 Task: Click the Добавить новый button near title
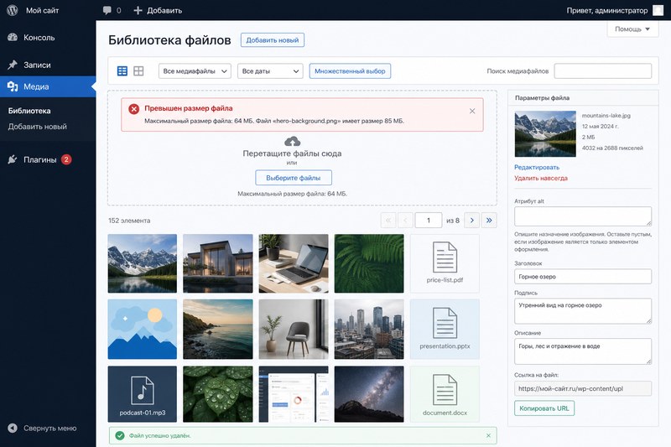(272, 39)
